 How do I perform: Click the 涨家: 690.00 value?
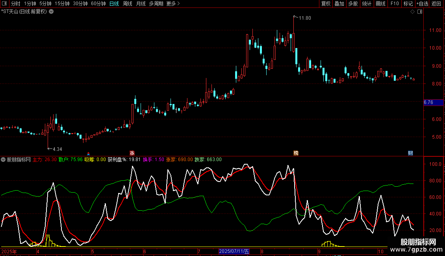point(179,160)
